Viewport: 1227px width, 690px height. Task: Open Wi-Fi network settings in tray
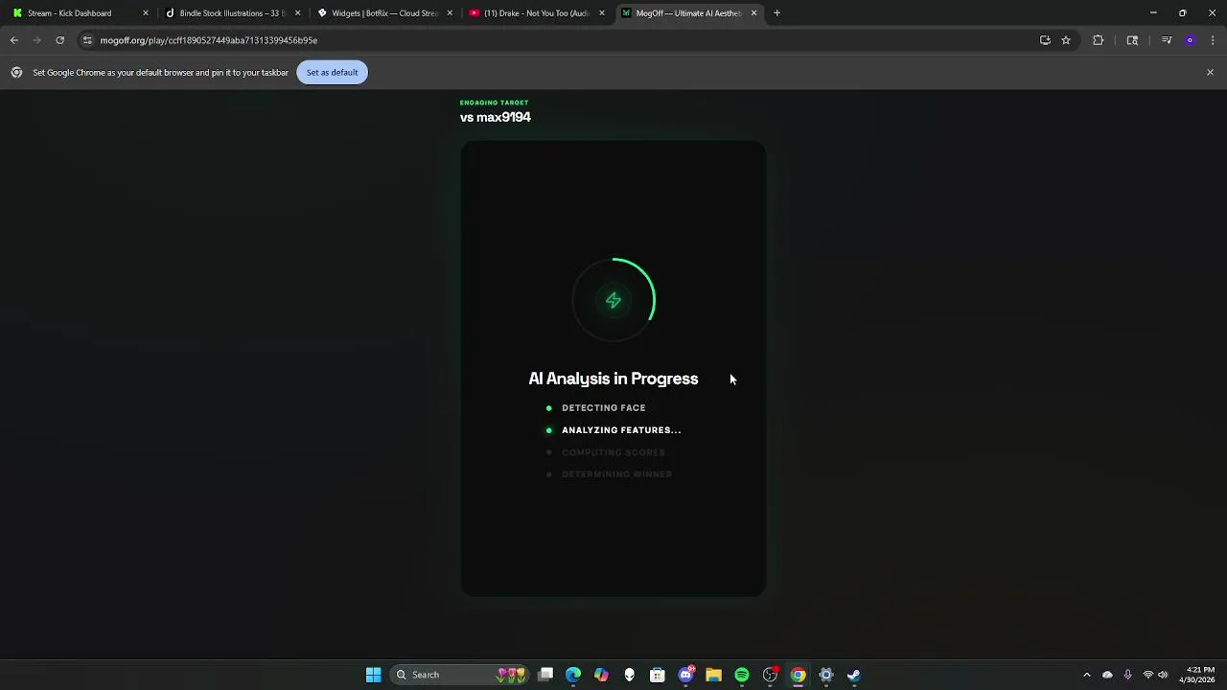(x=1148, y=675)
